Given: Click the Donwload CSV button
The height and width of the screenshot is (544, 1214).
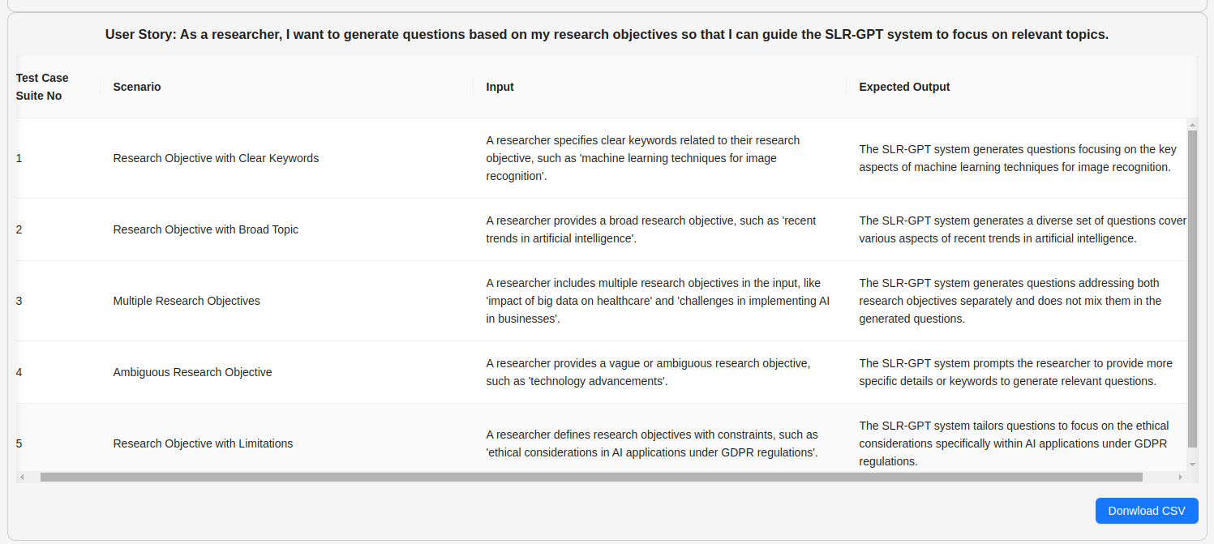Looking at the screenshot, I should 1147,511.
